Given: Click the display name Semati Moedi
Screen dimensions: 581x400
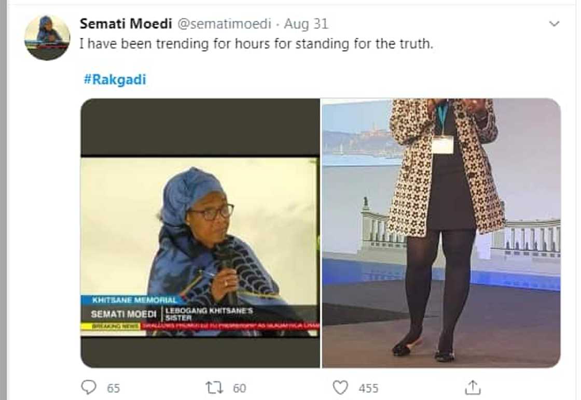Looking at the screenshot, I should pyautogui.click(x=126, y=24).
